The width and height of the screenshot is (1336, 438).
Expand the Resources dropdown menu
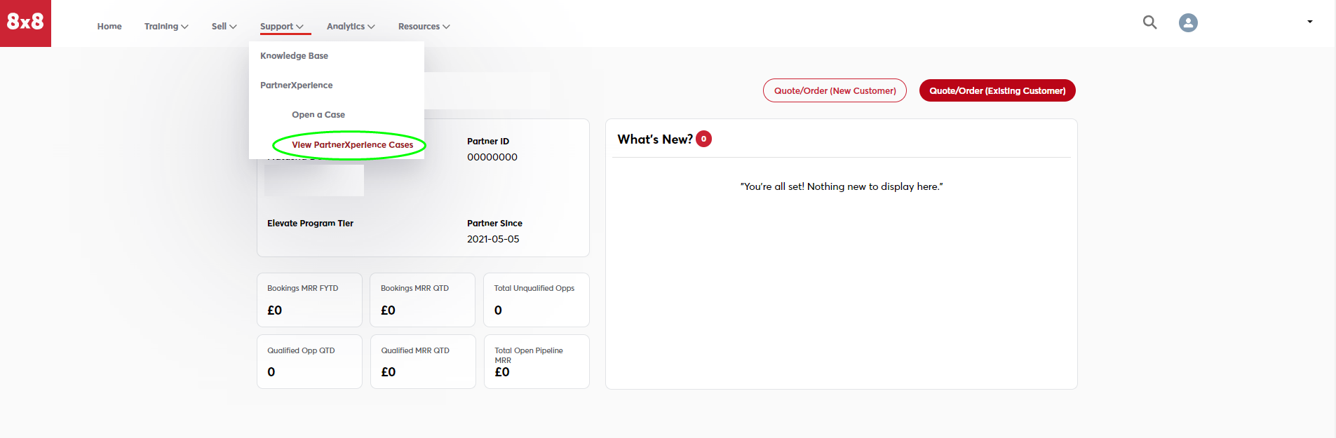[424, 27]
